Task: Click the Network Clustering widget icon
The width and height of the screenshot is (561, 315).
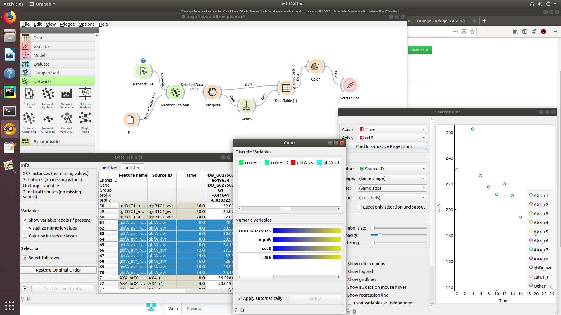Action: point(29,119)
